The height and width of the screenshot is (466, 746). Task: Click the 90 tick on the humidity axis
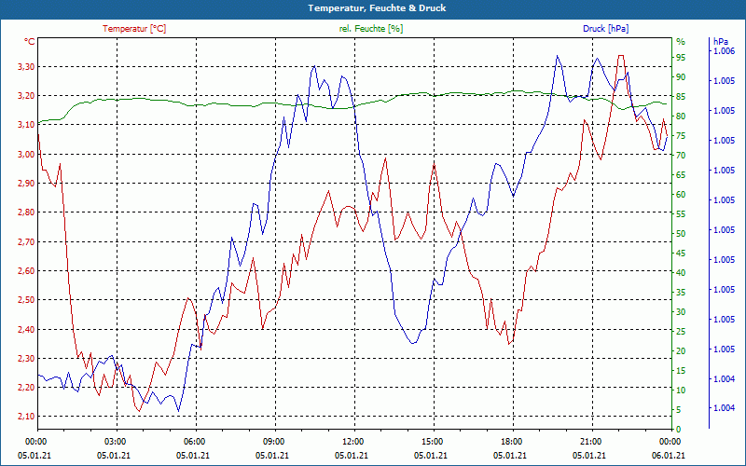pyautogui.click(x=681, y=77)
